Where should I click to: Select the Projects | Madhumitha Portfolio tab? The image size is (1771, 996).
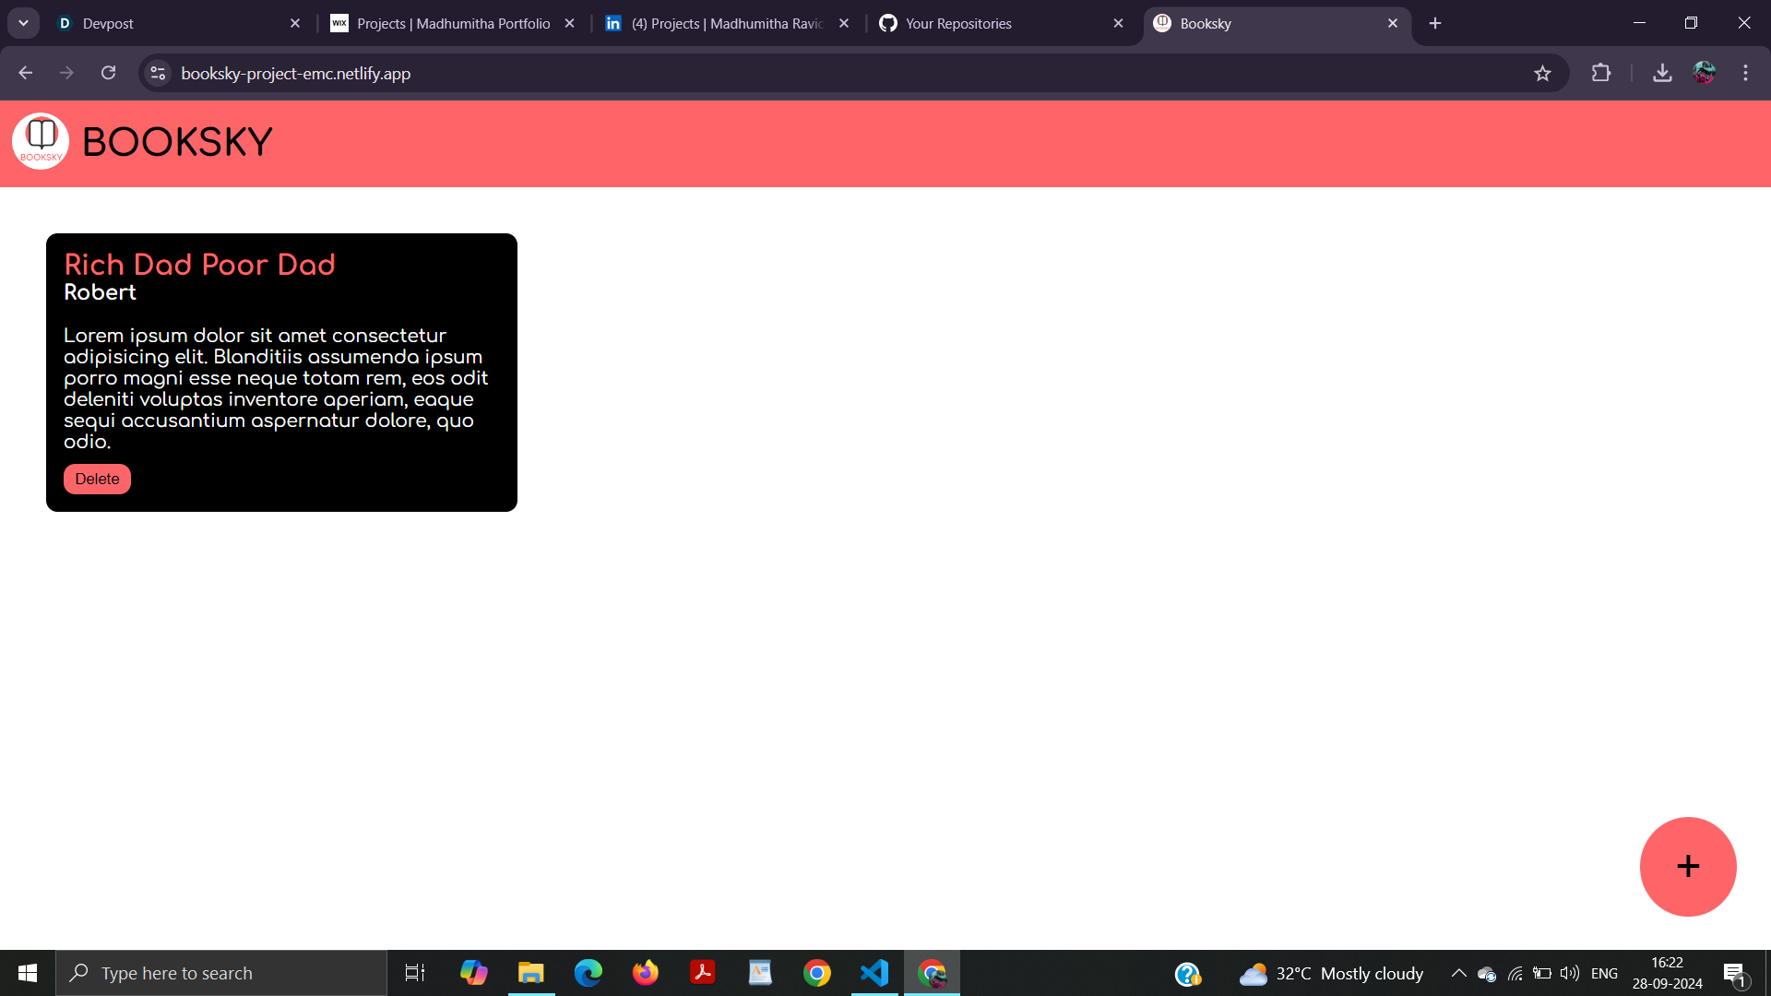point(452,23)
